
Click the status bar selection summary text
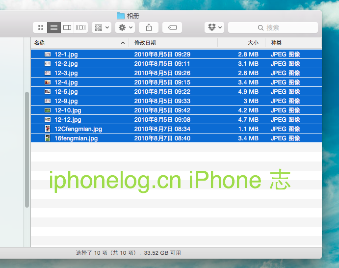point(129,253)
